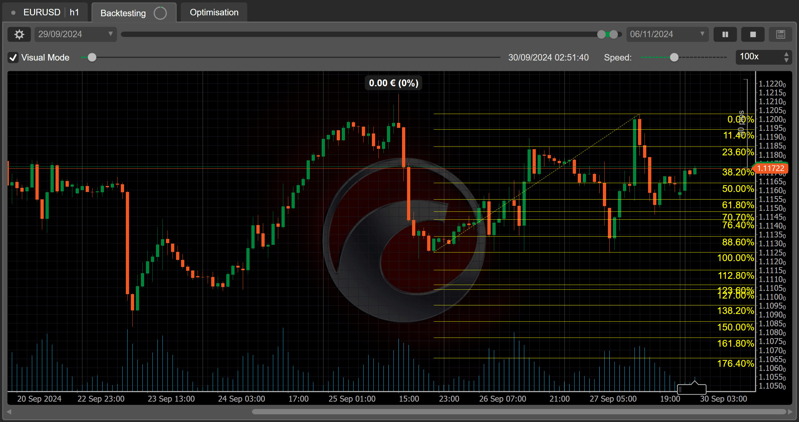
Task: Click the 161.80% Fibonacci level label
Action: 735,343
